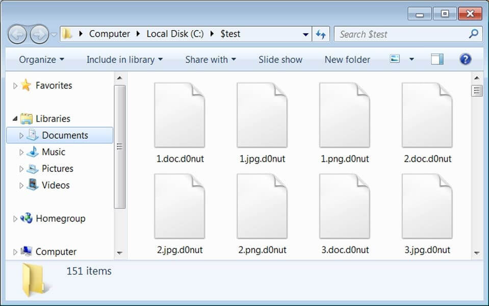489x306 pixels.
Task: Change your view icon button
Action: click(395, 59)
